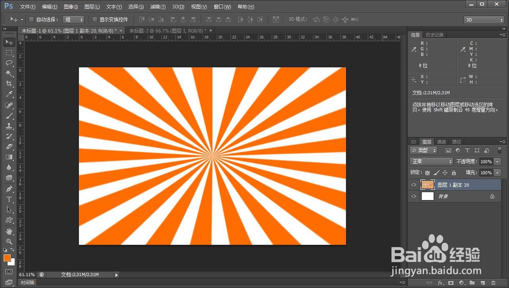Open layer styles fx icon
Image resolution: width=509 pixels, height=288 pixels.
pos(440,283)
